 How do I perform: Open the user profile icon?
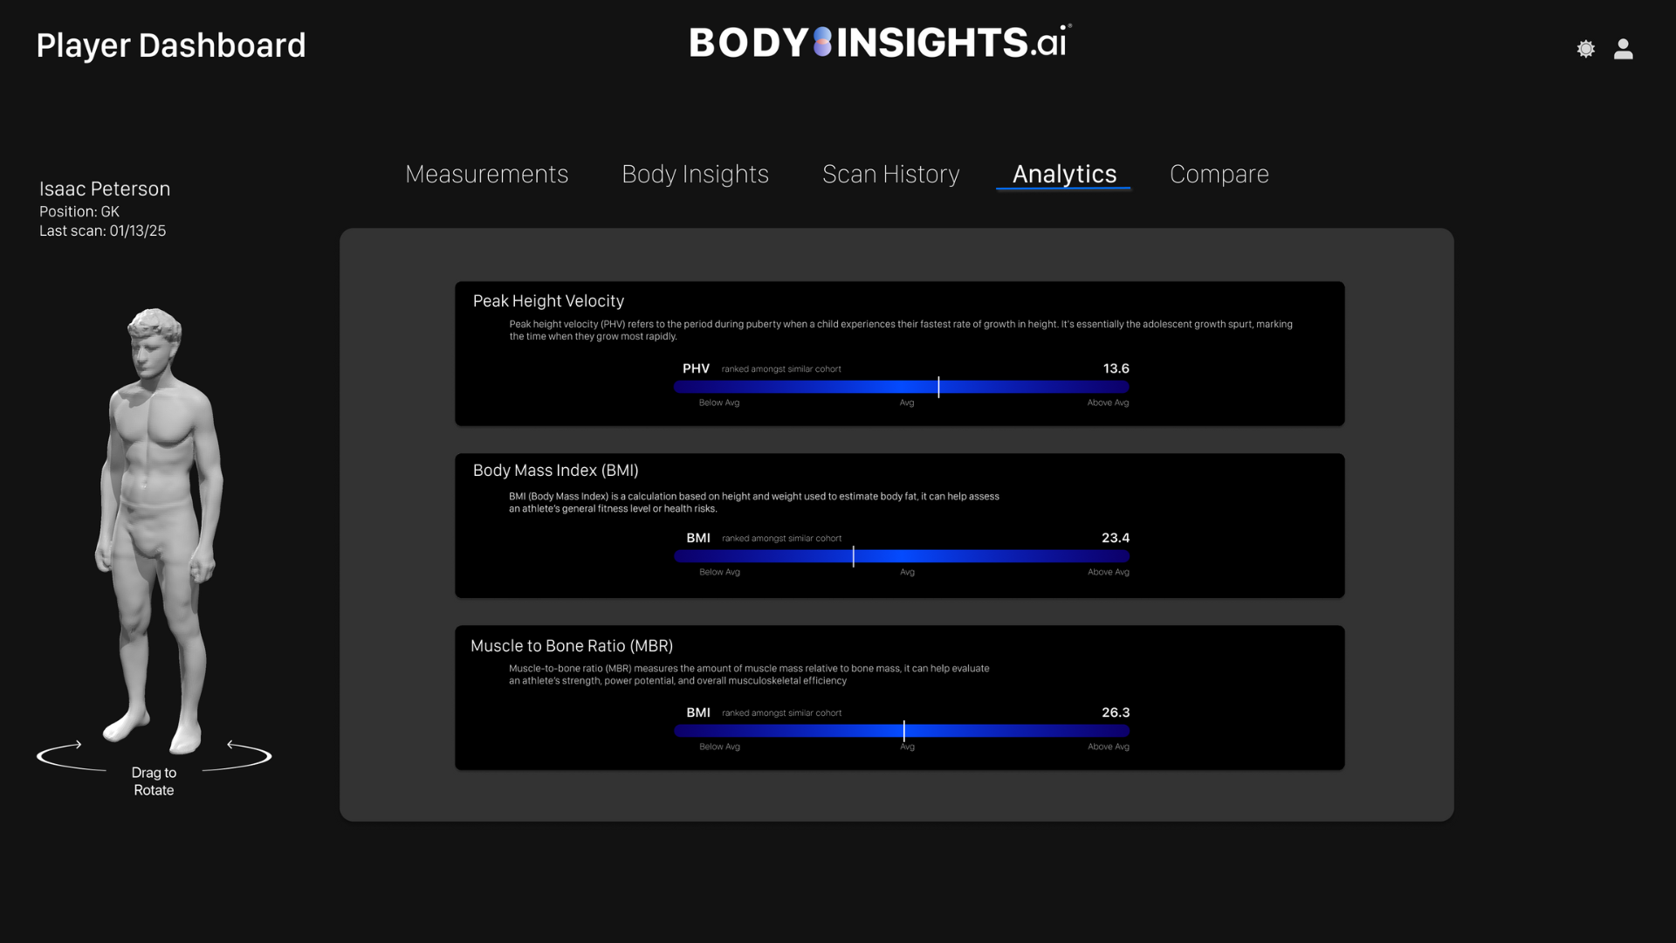click(1623, 49)
